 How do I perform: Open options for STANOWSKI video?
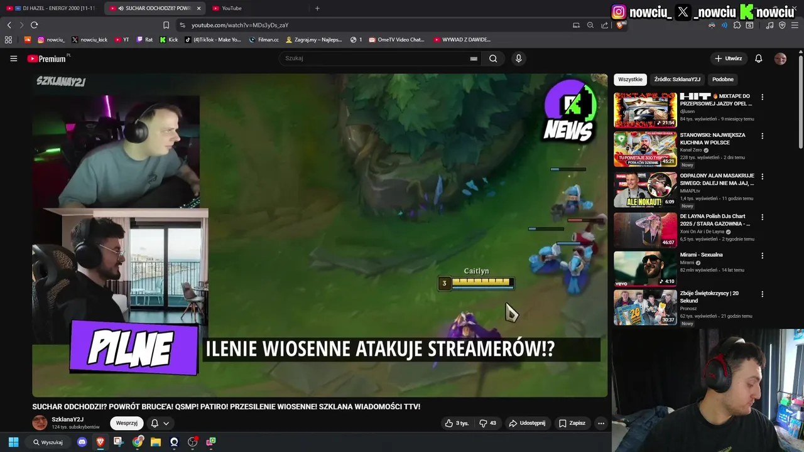pyautogui.click(x=762, y=136)
